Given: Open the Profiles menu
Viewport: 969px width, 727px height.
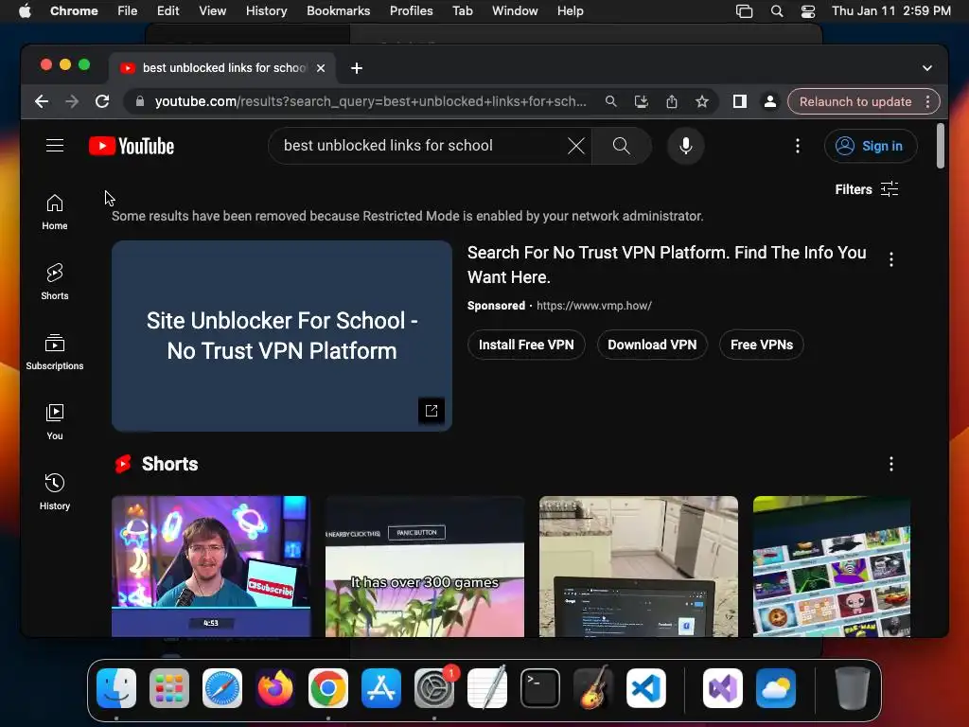Looking at the screenshot, I should [411, 11].
